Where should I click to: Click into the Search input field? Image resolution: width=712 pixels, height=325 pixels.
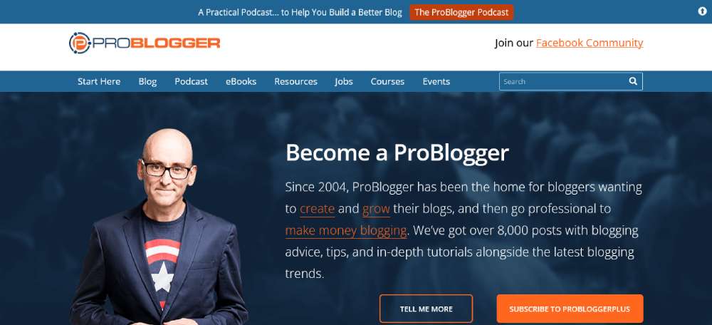(563, 81)
